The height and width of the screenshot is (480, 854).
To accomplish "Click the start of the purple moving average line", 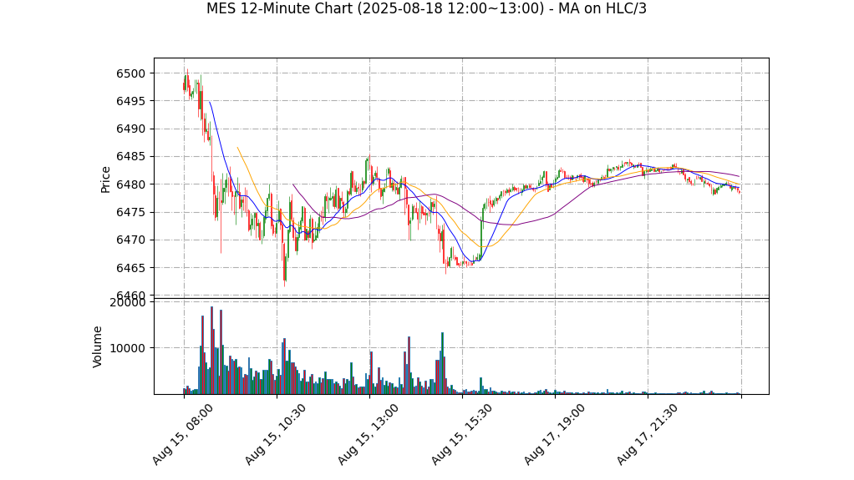I will point(293,185).
